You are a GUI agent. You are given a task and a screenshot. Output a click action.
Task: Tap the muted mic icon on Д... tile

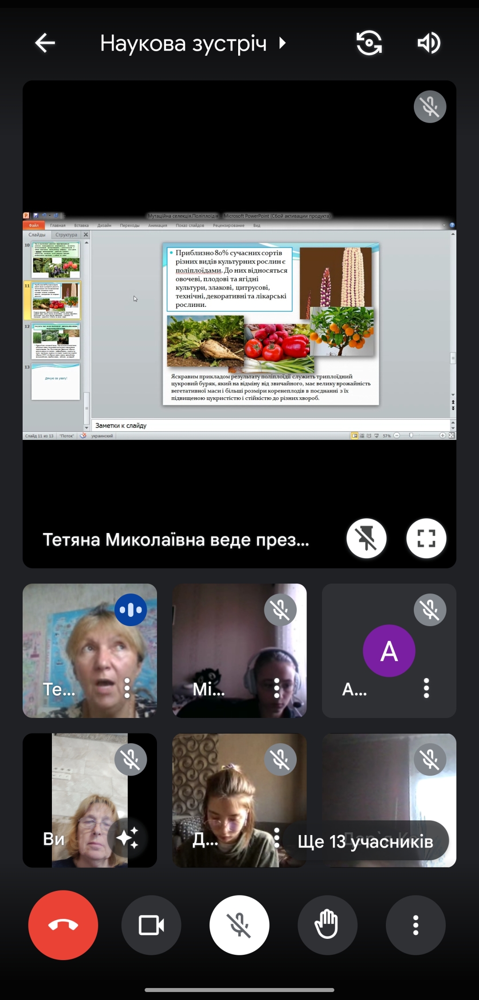[280, 760]
